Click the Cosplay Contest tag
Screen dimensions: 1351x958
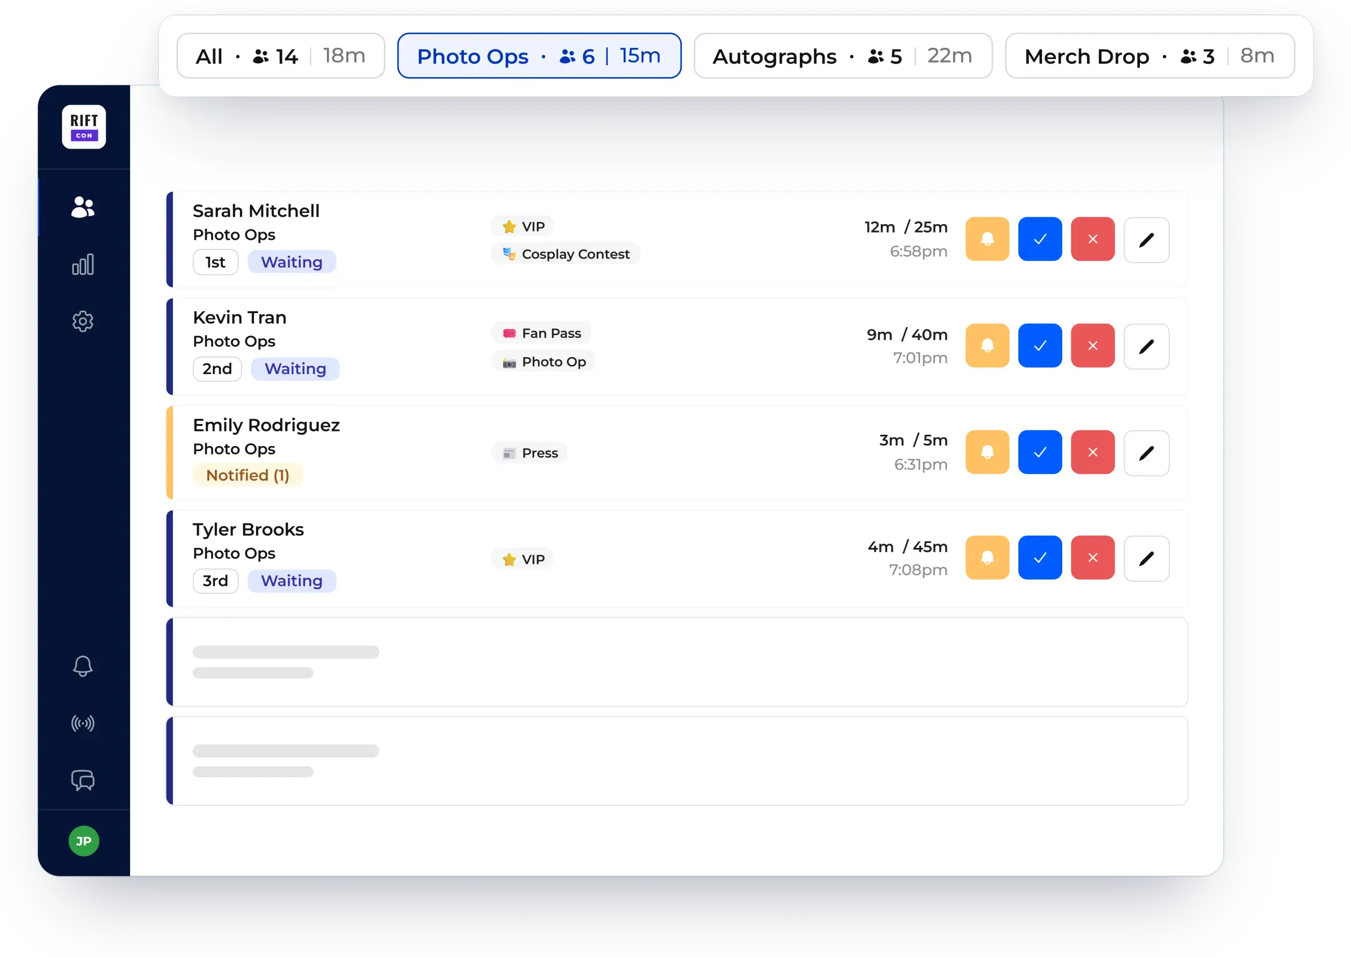565,253
